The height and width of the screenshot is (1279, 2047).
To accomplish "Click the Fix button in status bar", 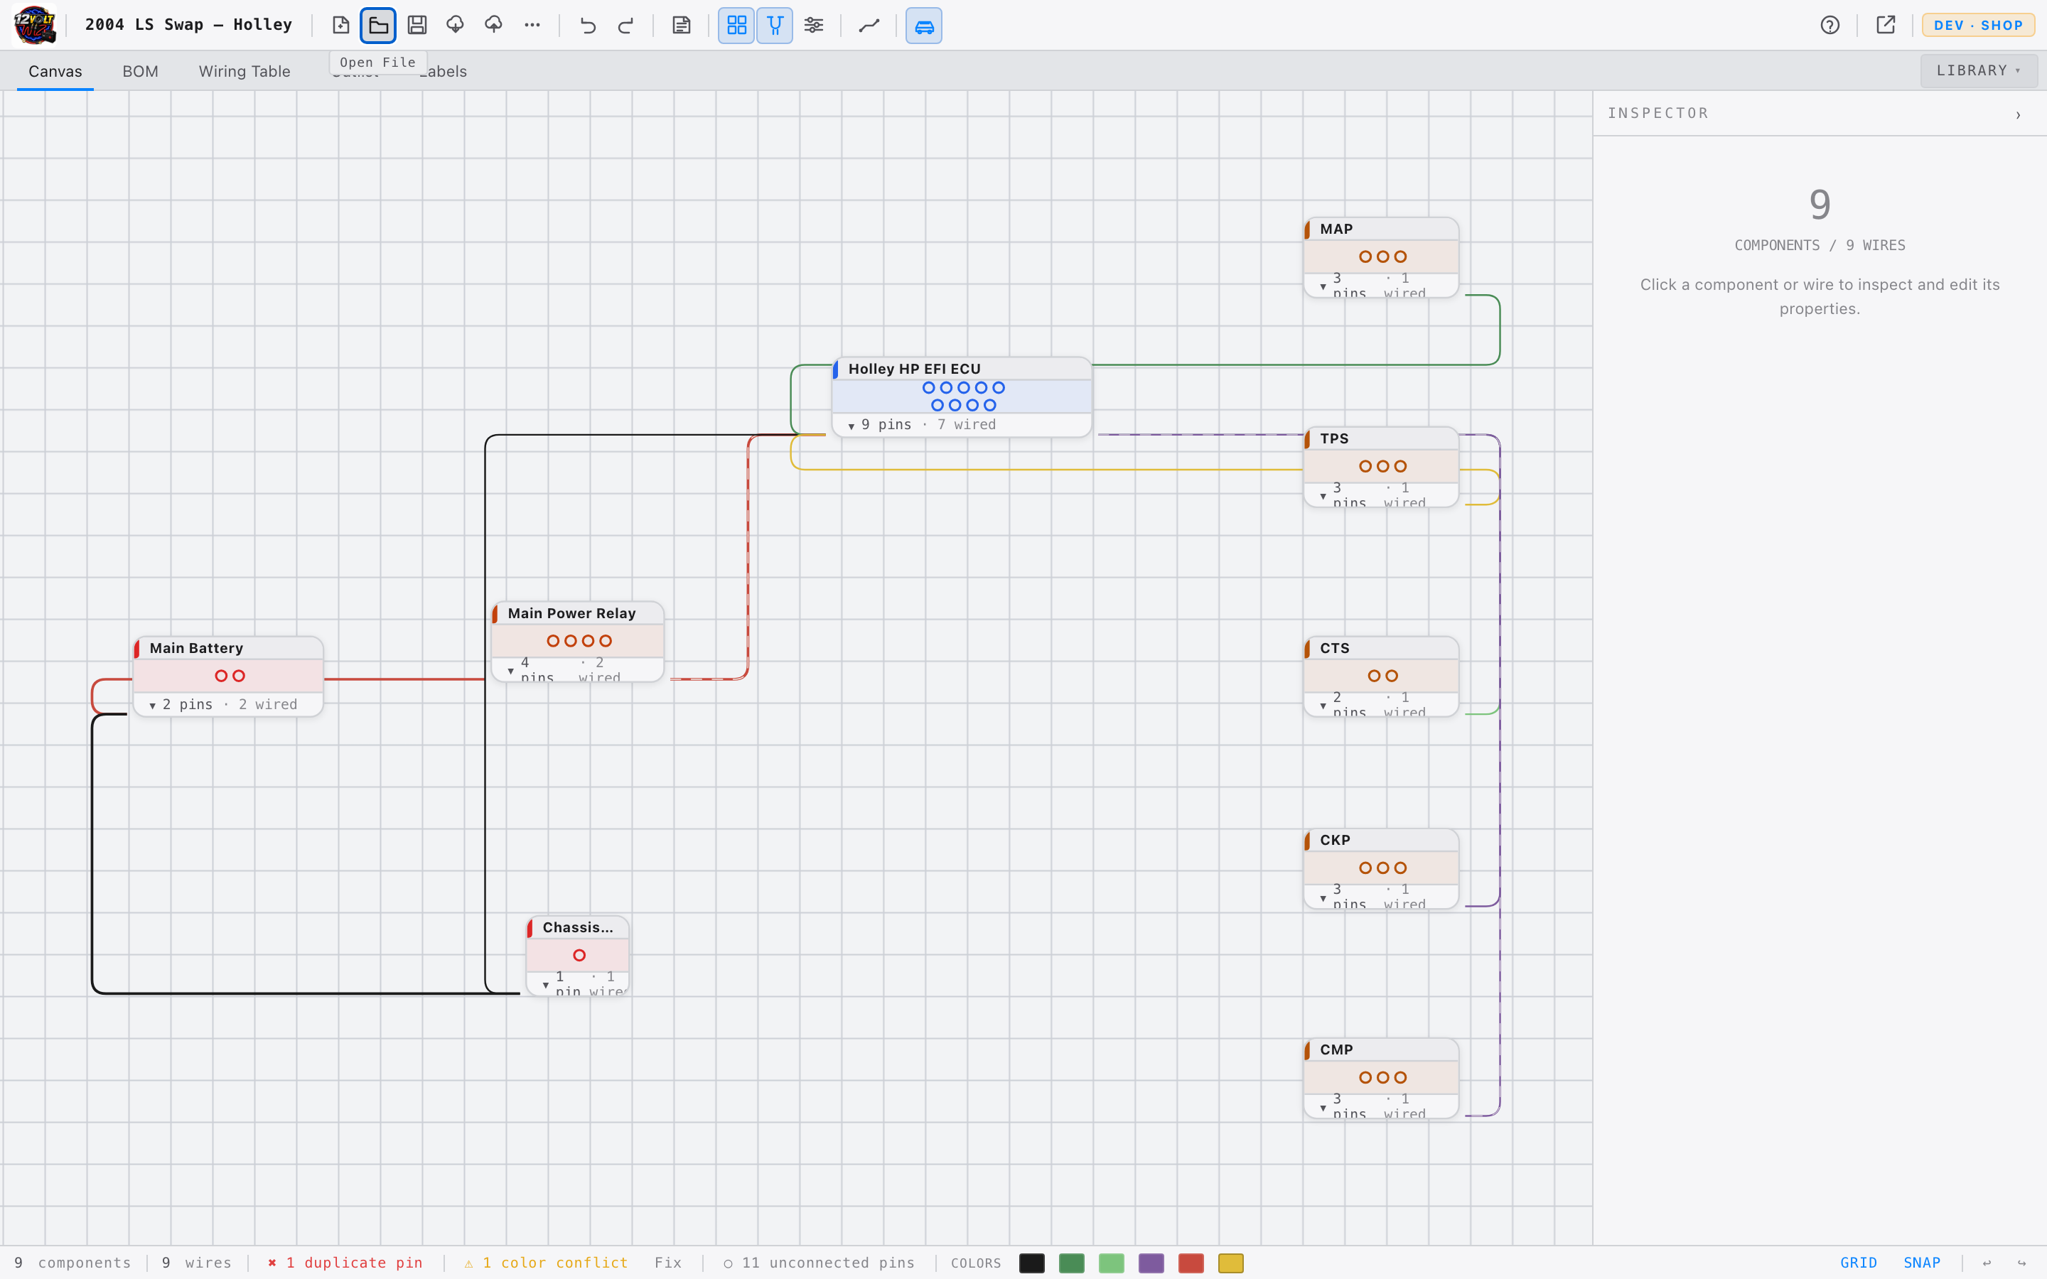I will 668,1262.
